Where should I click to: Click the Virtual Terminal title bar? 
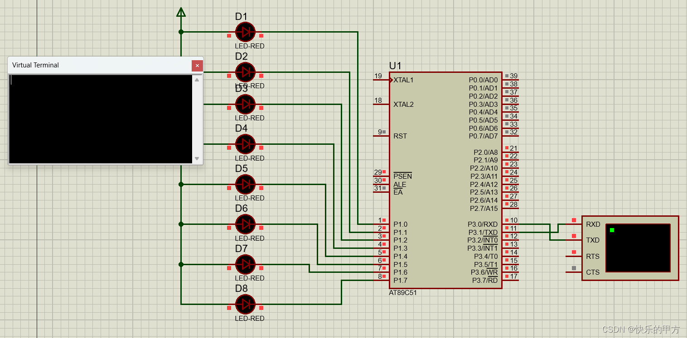(100, 65)
